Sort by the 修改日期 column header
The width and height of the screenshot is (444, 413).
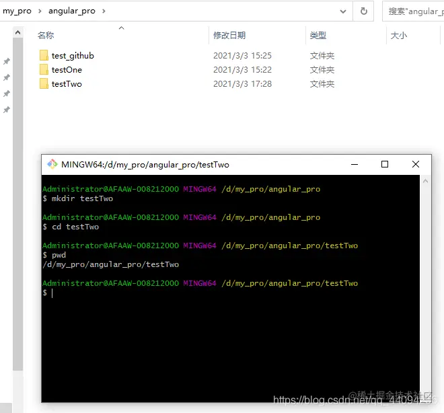click(x=229, y=36)
